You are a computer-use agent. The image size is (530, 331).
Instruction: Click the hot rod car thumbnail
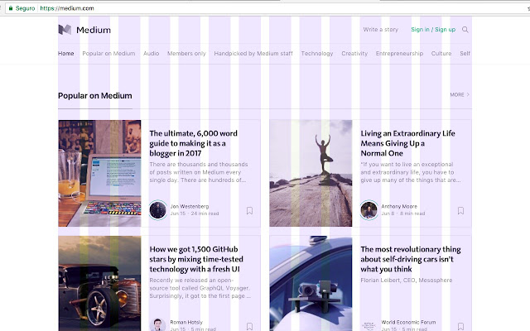(x=99, y=283)
